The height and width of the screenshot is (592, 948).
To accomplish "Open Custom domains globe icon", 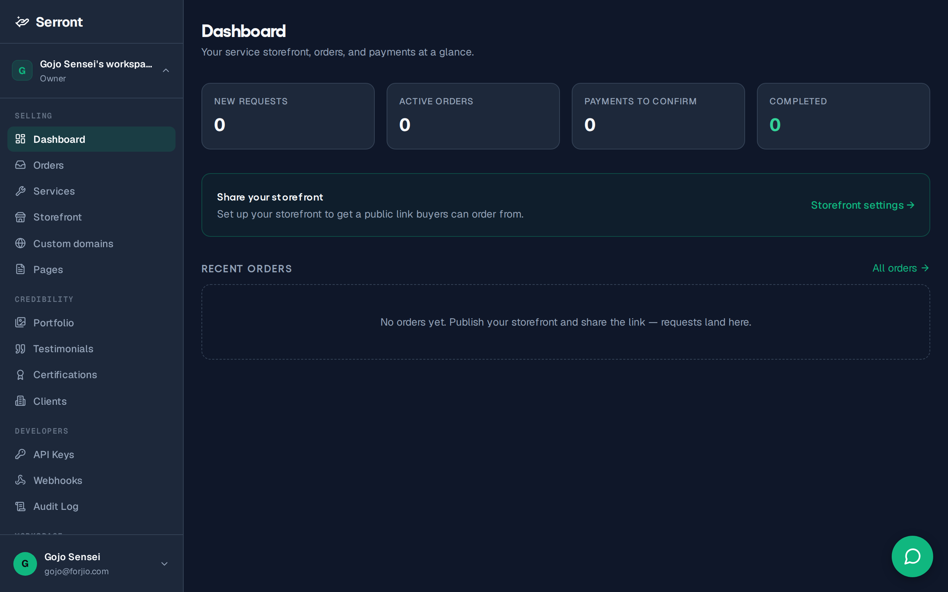I will coord(20,243).
